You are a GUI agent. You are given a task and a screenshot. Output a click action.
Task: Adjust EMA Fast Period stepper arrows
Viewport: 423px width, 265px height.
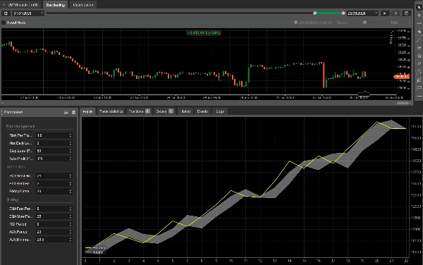point(70,209)
